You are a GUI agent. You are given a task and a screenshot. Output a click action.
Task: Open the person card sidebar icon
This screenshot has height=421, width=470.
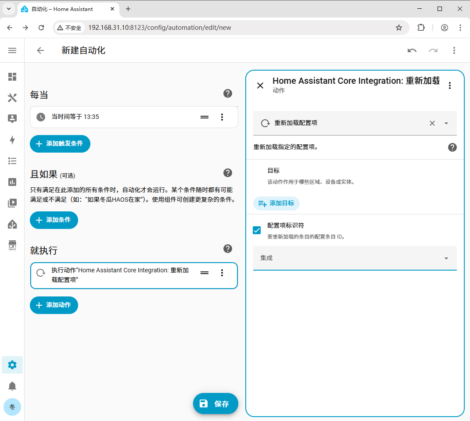(x=12, y=119)
